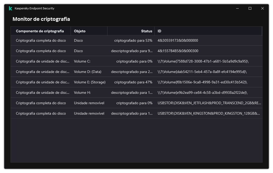This screenshot has width=273, height=173.
Task: Select the Volume E: (Storage) row
Action: pyautogui.click(x=105, y=82)
